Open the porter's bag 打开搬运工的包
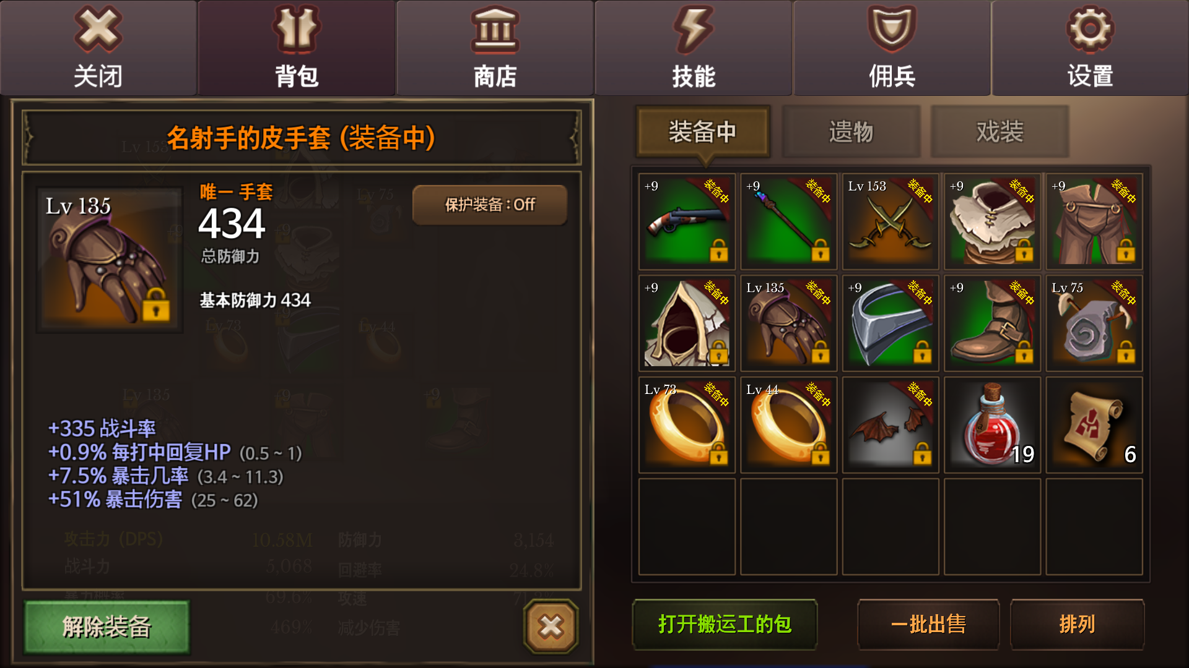 click(725, 624)
